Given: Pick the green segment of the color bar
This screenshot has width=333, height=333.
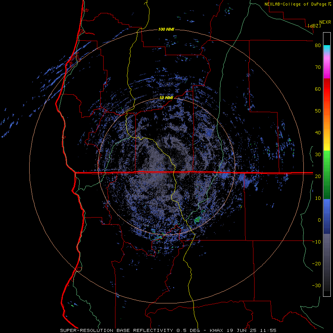Looking at the screenshot, I should tap(327, 175).
